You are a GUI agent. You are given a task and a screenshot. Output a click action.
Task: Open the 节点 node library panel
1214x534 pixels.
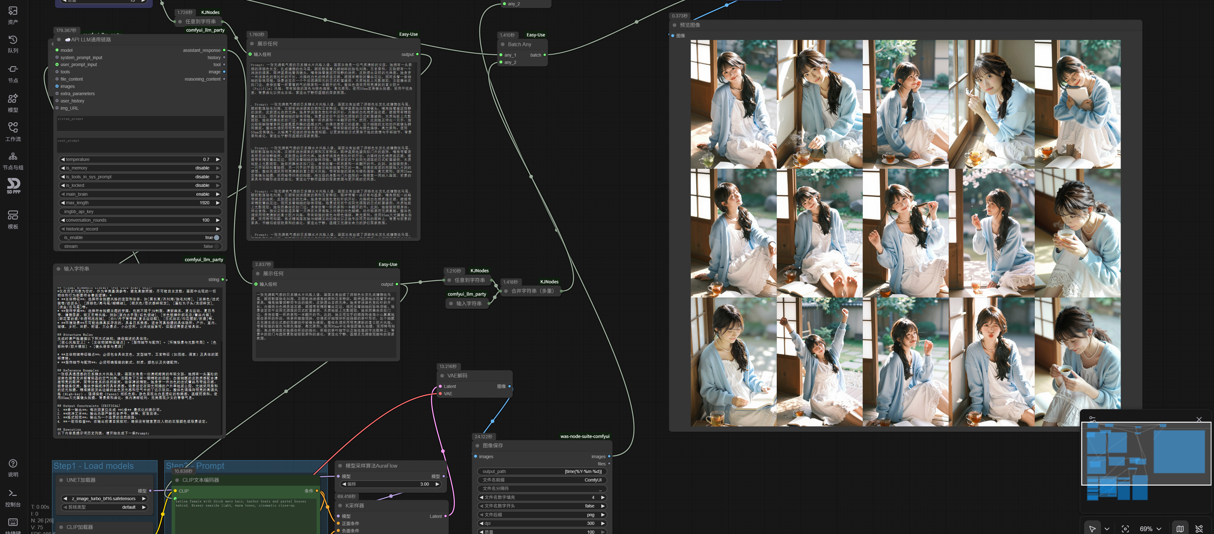(13, 73)
